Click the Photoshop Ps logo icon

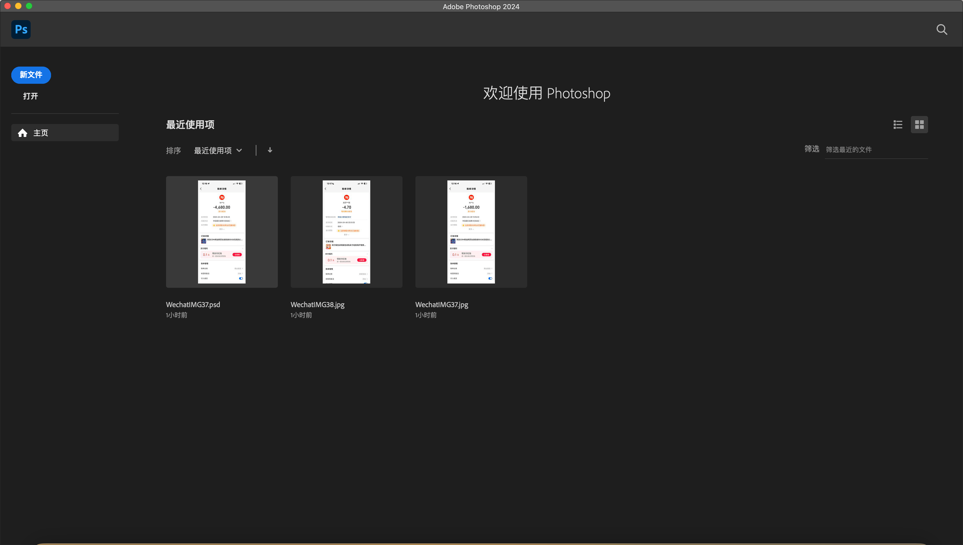pyautogui.click(x=21, y=29)
